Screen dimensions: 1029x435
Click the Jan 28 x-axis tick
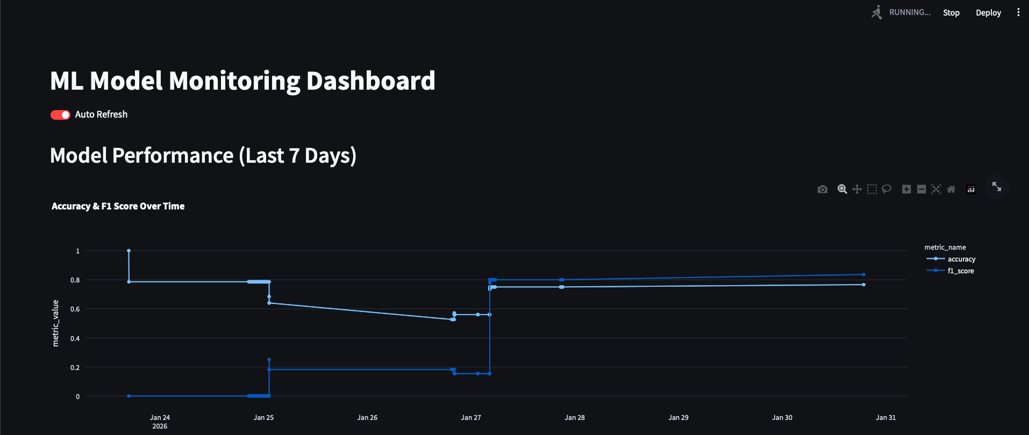click(575, 417)
